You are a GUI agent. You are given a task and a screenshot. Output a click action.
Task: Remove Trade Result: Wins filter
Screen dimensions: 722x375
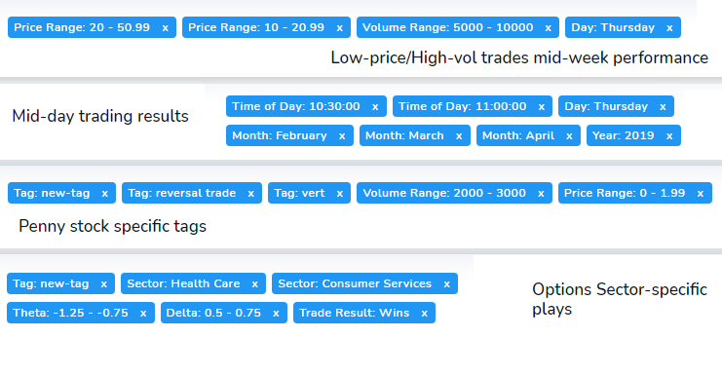pos(424,314)
